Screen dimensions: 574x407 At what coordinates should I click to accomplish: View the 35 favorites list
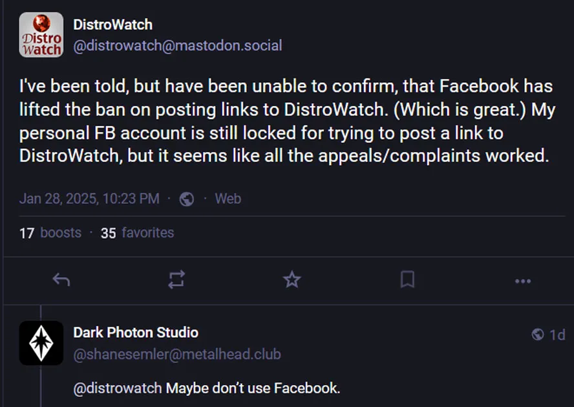pyautogui.click(x=137, y=233)
